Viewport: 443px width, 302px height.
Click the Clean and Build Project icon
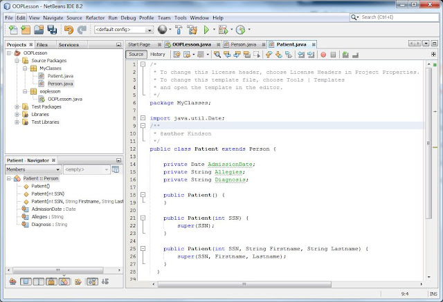coord(192,30)
